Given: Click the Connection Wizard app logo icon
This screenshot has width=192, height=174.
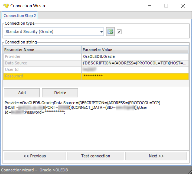Looking at the screenshot, I should pos(6,6).
